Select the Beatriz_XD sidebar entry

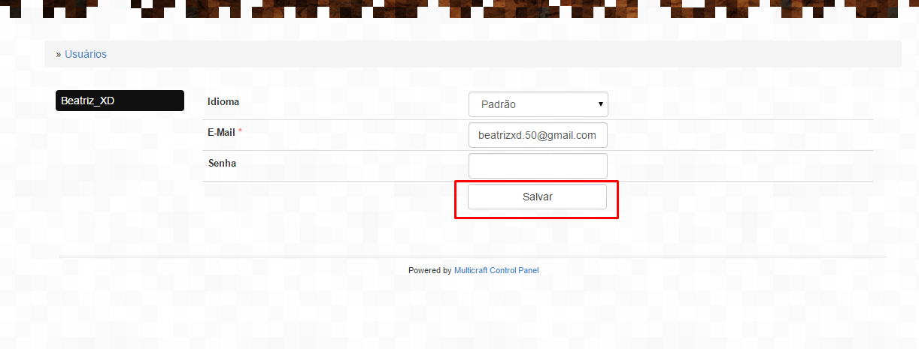click(120, 101)
